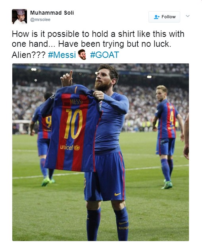Follow the user with the Follow button
202x243 pixels.
click(x=164, y=17)
